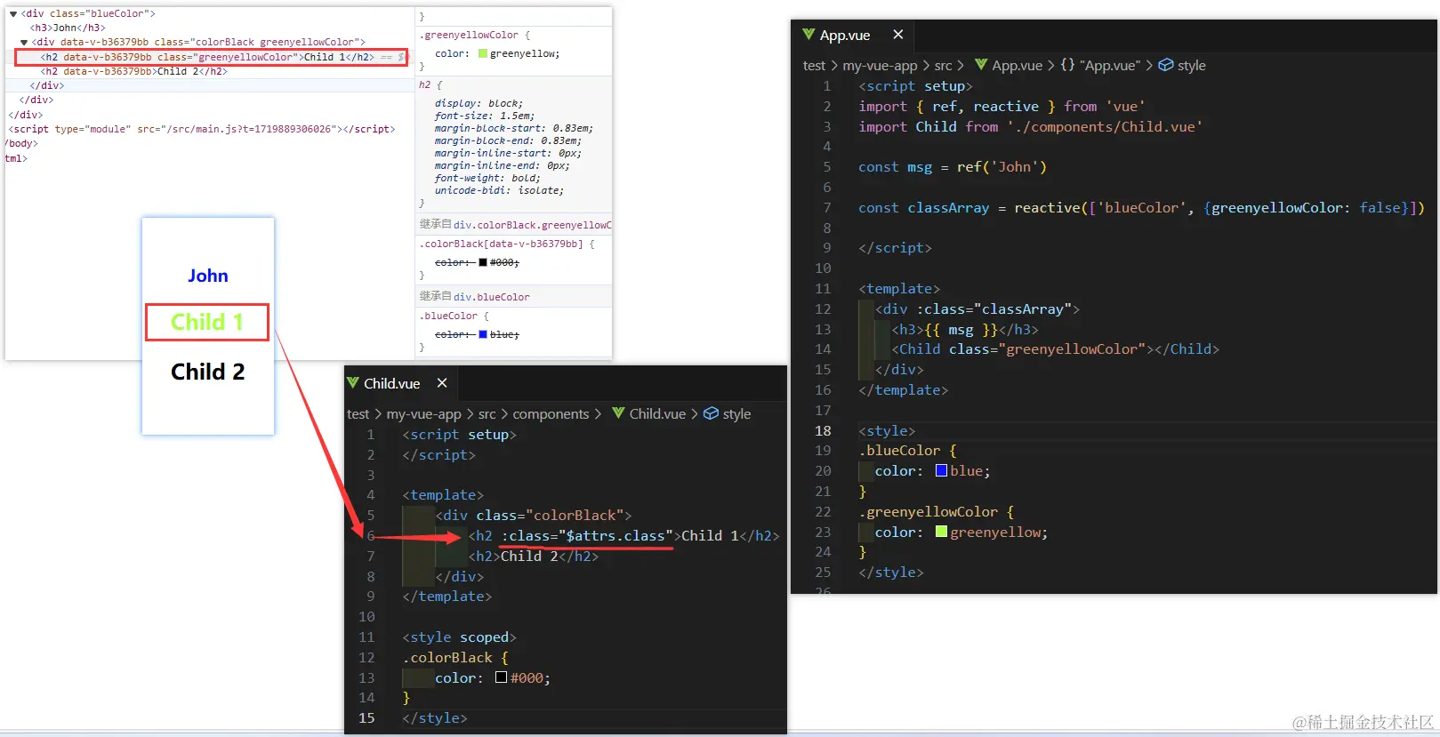Click the 'Child 1' heading on rendered page
The image size is (1440, 737).
coord(207,322)
